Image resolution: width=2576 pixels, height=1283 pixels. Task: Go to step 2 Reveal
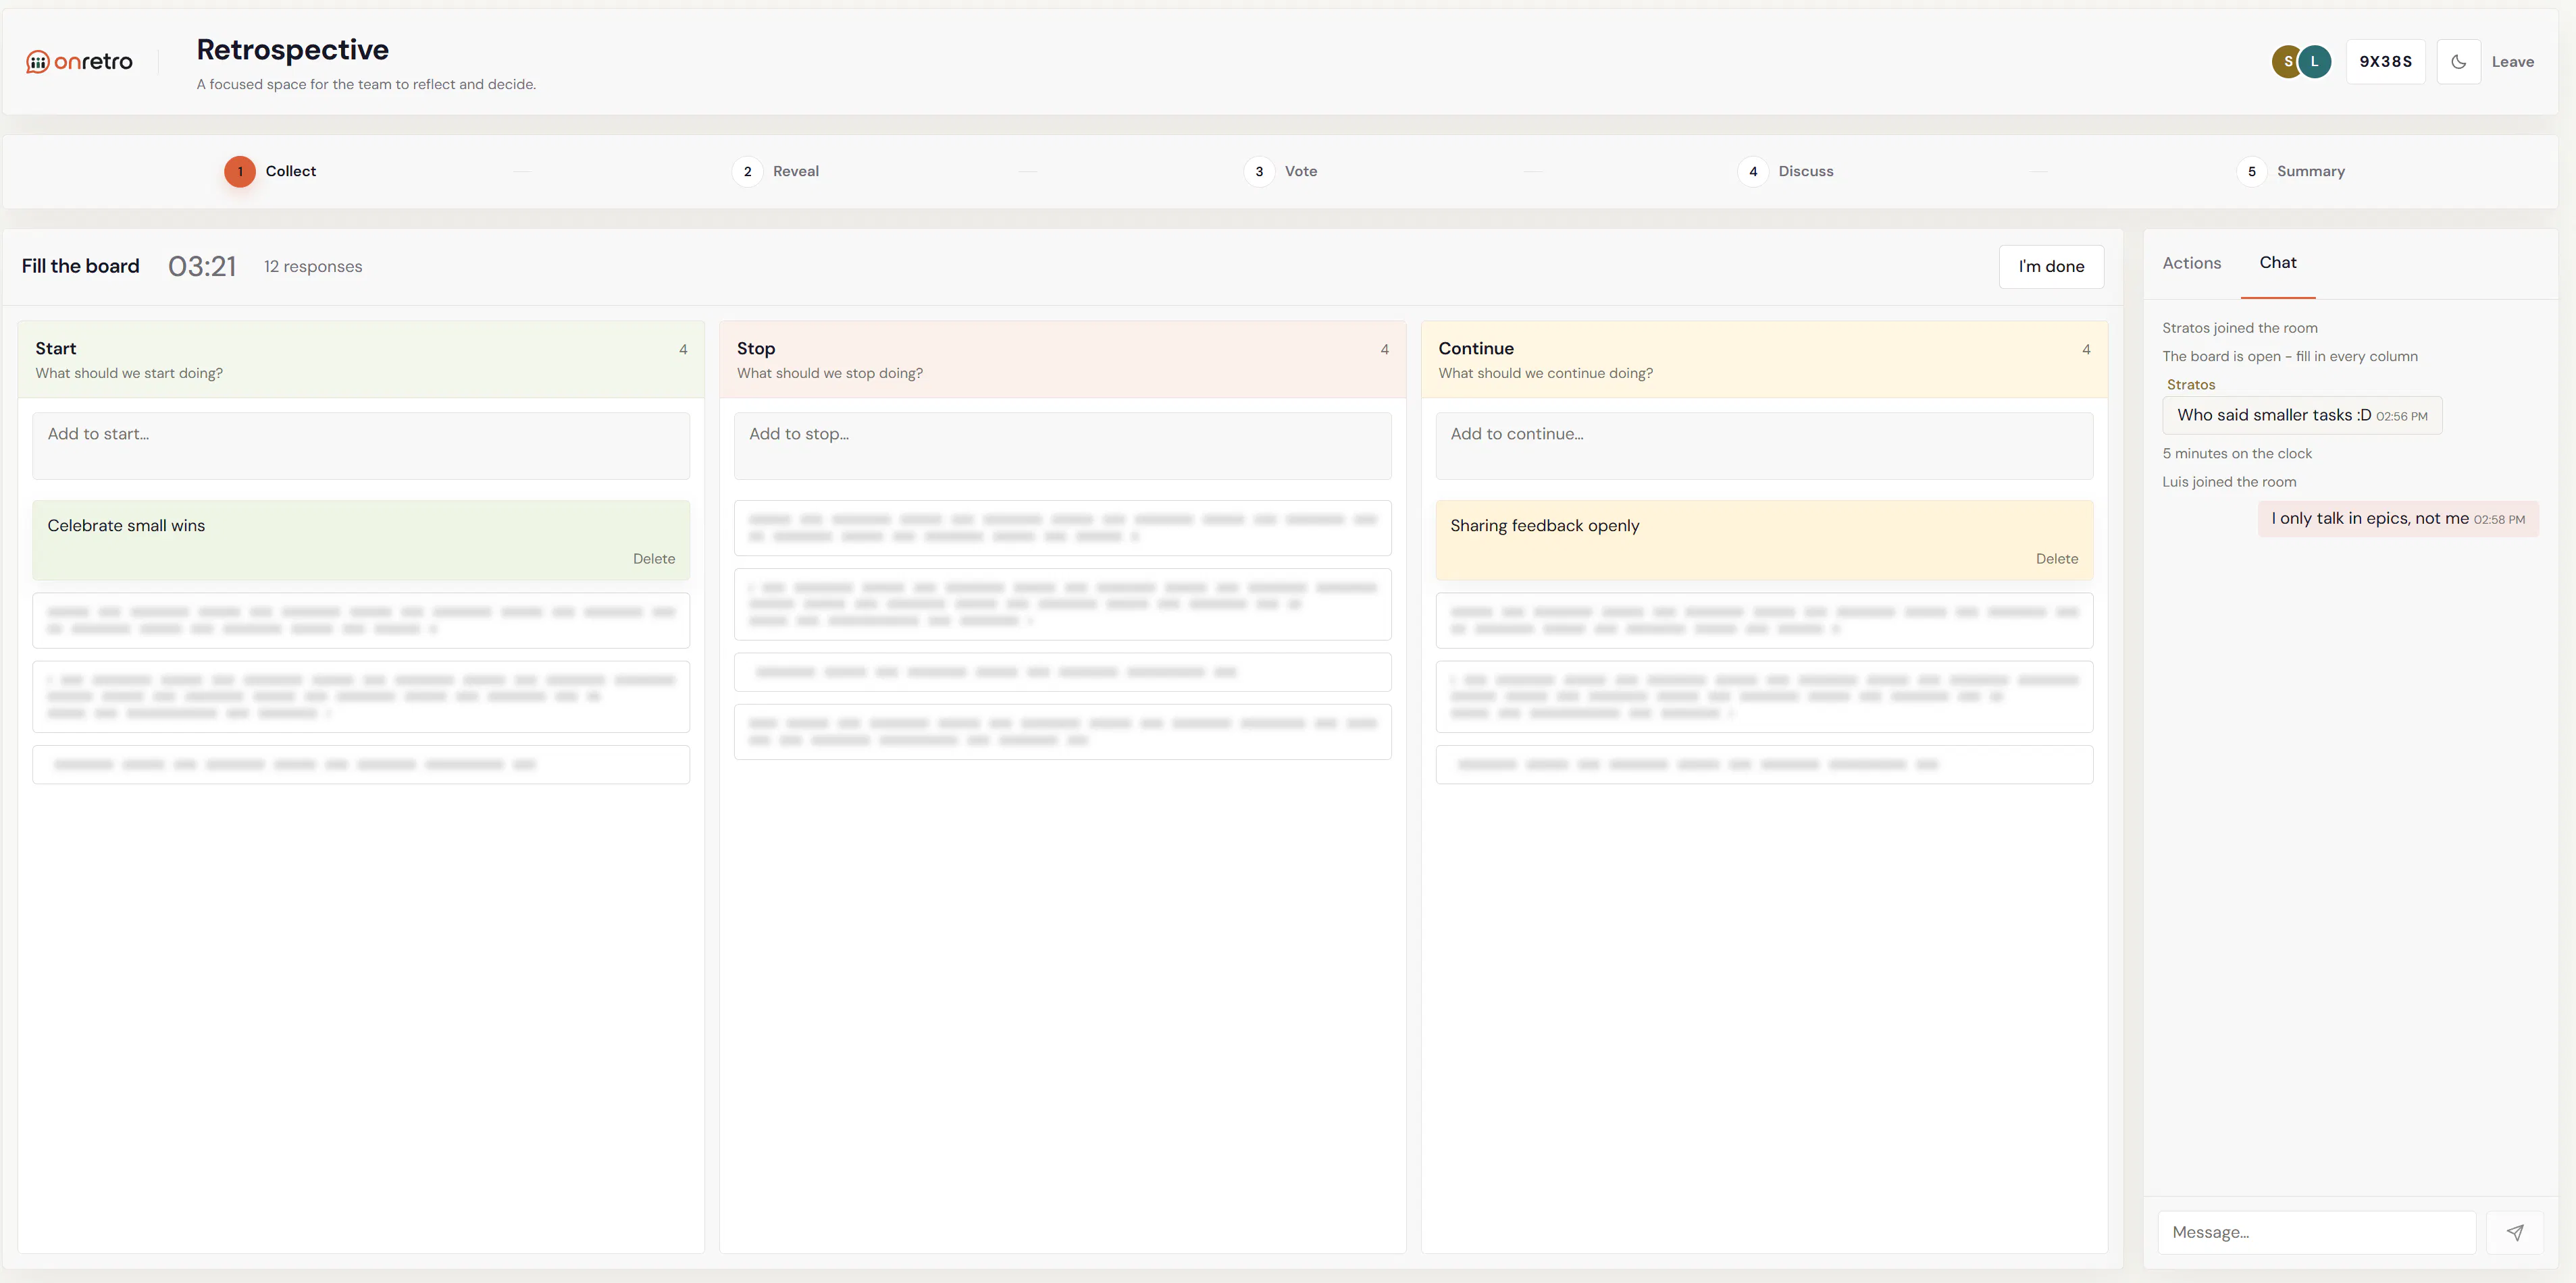coord(776,172)
